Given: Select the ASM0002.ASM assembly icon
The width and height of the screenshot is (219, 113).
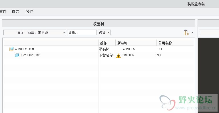Looking at the screenshot, I should [x=11, y=49].
